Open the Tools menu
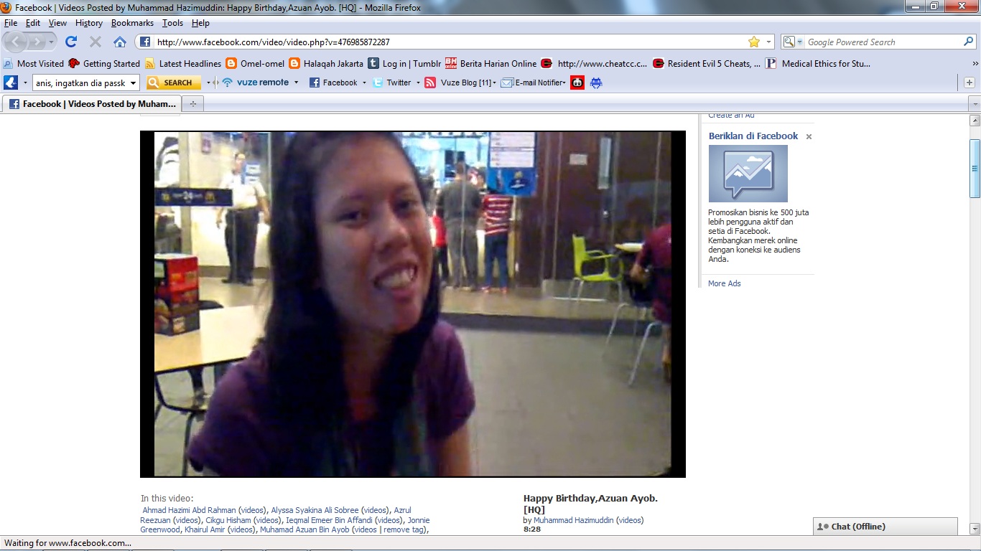Image resolution: width=981 pixels, height=551 pixels. tap(172, 23)
